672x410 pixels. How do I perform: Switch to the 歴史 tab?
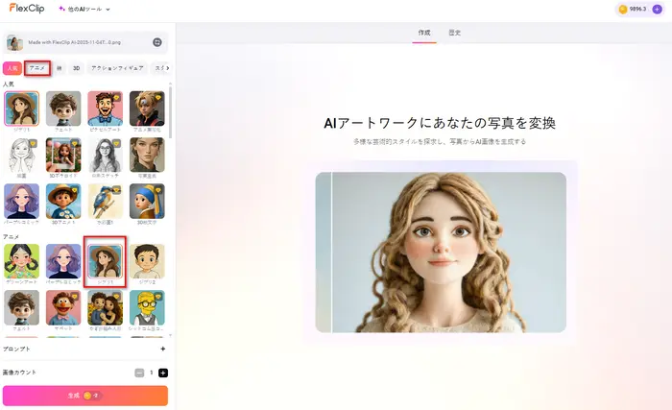455,33
